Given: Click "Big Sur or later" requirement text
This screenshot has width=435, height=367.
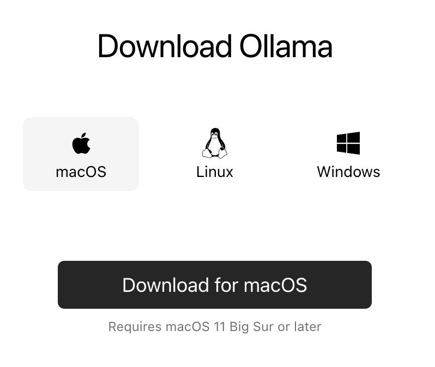Looking at the screenshot, I should pos(275,327).
